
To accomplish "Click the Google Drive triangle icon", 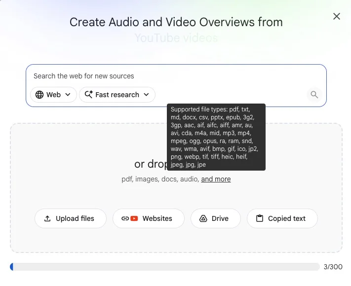I will [203, 218].
